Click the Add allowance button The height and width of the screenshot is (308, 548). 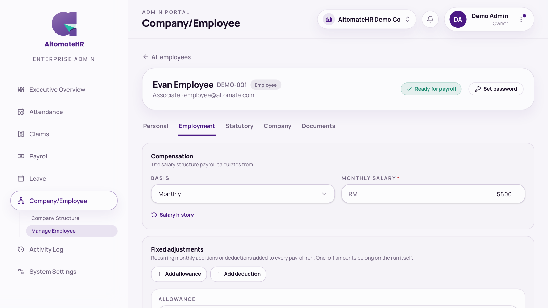click(179, 274)
